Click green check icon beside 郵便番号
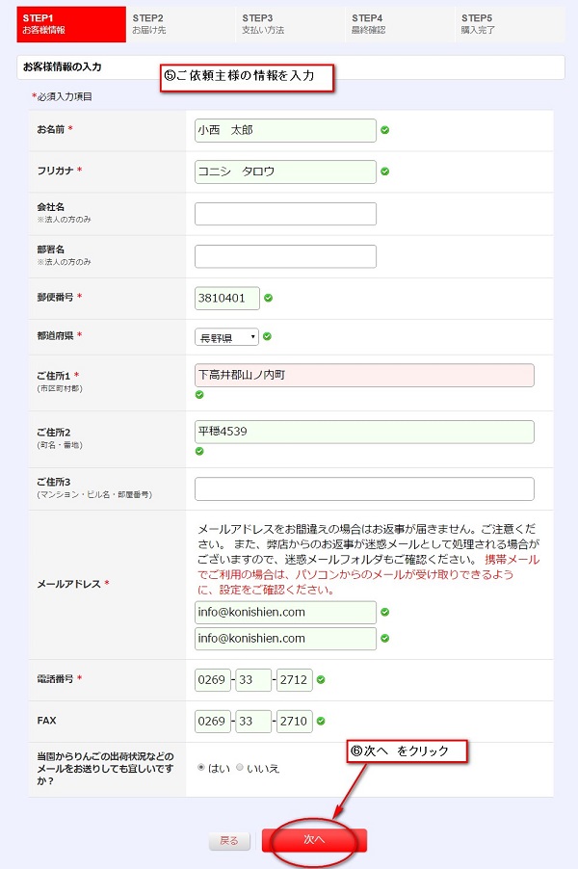This screenshot has height=869, width=578. pos(268,298)
